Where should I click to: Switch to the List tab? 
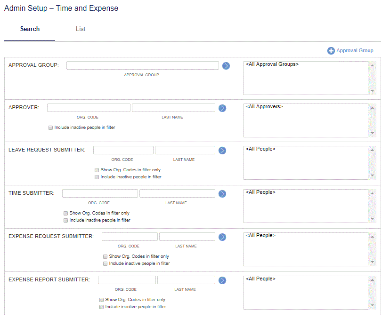[81, 29]
